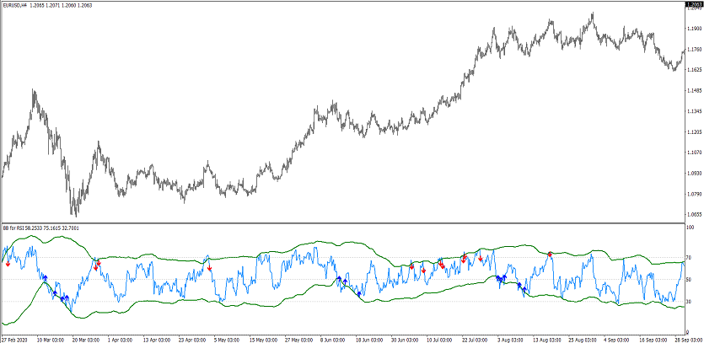
Task: Click the 30 level on RSI scale
Action: 690,302
